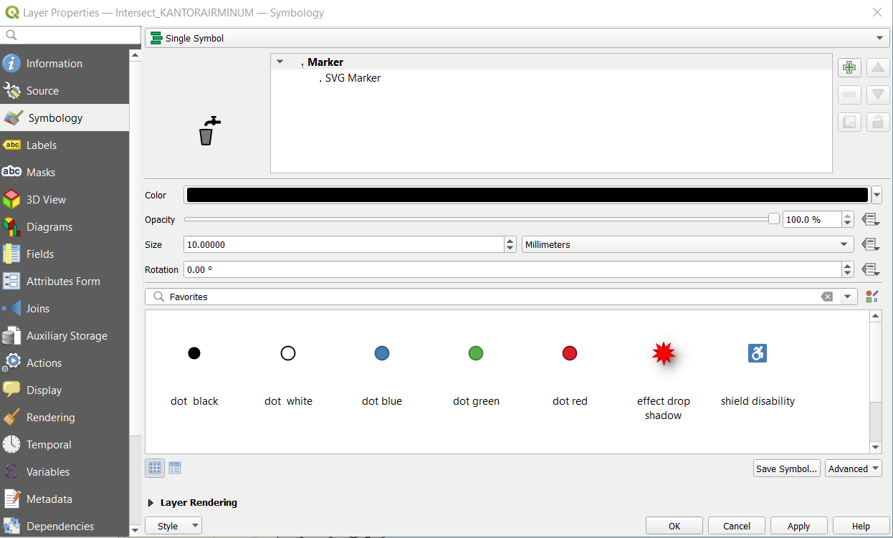Viewport: 893px width, 538px height.
Task: Pick the dot red marker symbol
Action: 570,353
